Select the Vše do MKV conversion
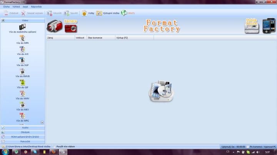This screenshot has height=155, width=277. click(x=22, y=106)
